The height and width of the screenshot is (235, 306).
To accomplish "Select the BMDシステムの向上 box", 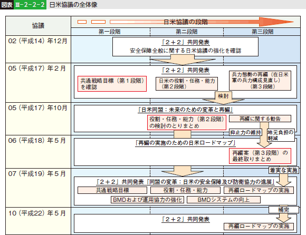I will (224, 200).
